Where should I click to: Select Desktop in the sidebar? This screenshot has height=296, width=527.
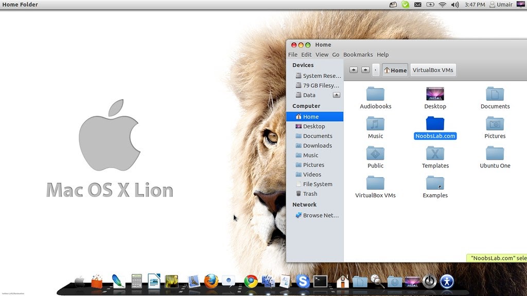315,126
